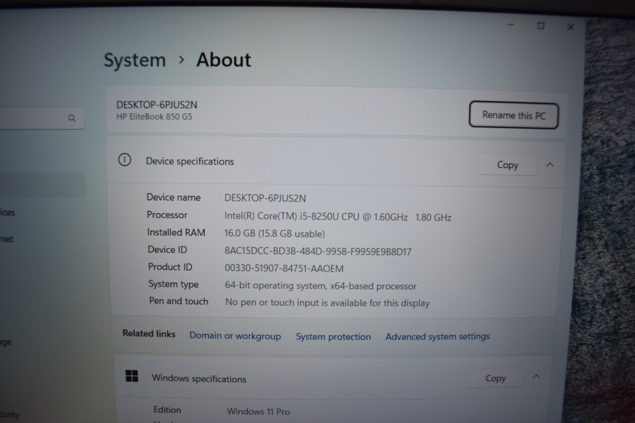The height and width of the screenshot is (423, 635).
Task: Collapse the Windows specifications section
Action: point(536,377)
